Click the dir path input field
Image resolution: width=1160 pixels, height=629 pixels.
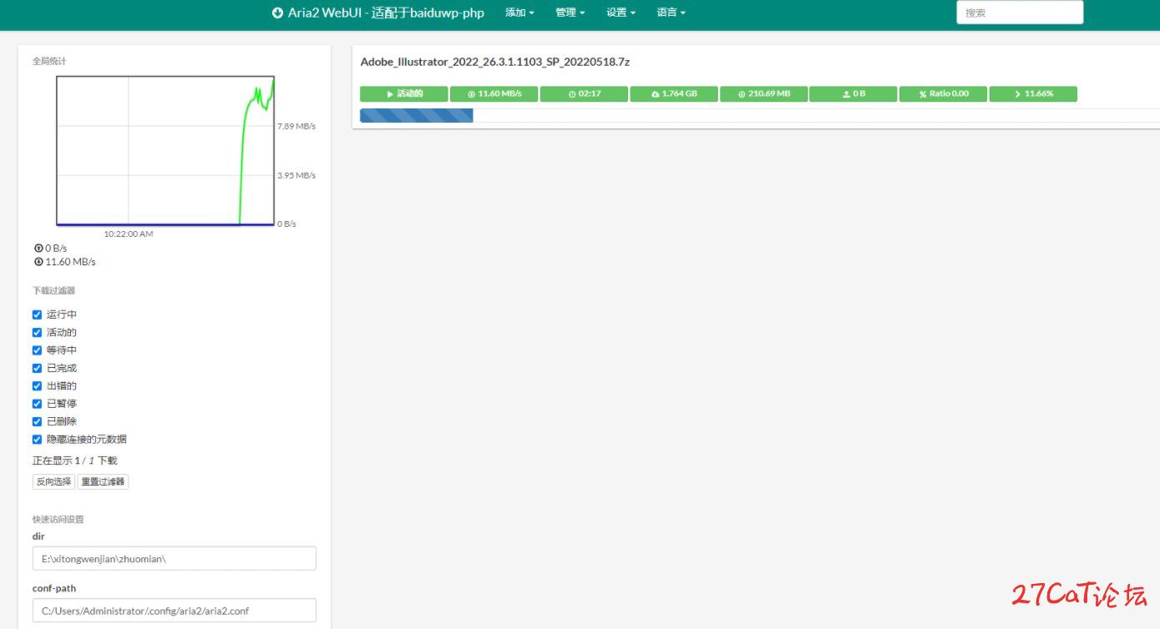(x=175, y=558)
